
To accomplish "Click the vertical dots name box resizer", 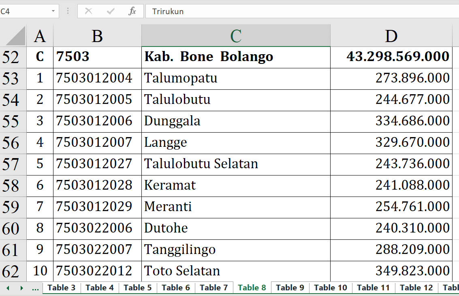I will [x=68, y=11].
